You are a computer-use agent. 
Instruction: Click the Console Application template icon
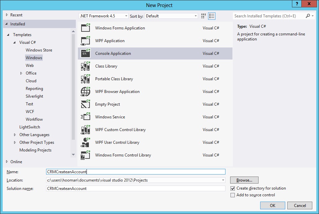click(x=86, y=53)
